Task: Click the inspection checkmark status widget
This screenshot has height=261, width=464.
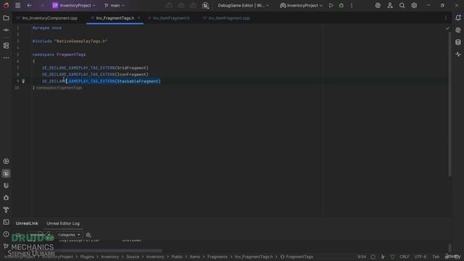Action: coord(447,28)
